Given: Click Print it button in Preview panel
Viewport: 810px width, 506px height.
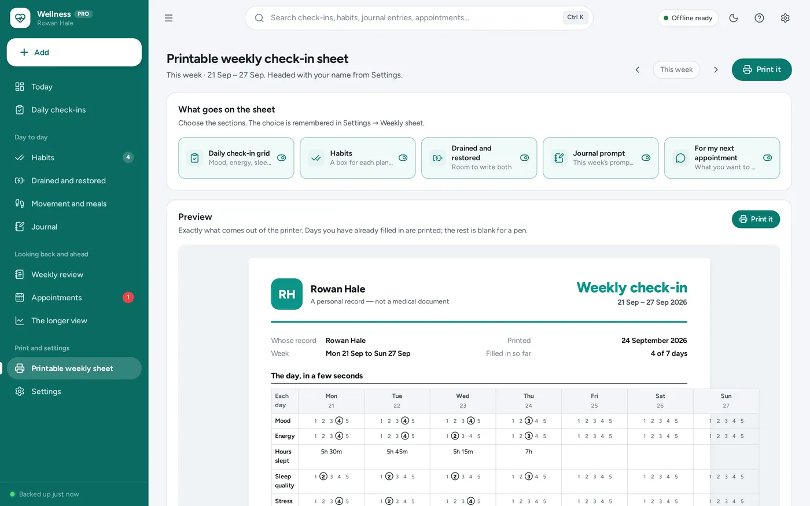Looking at the screenshot, I should click(x=756, y=219).
